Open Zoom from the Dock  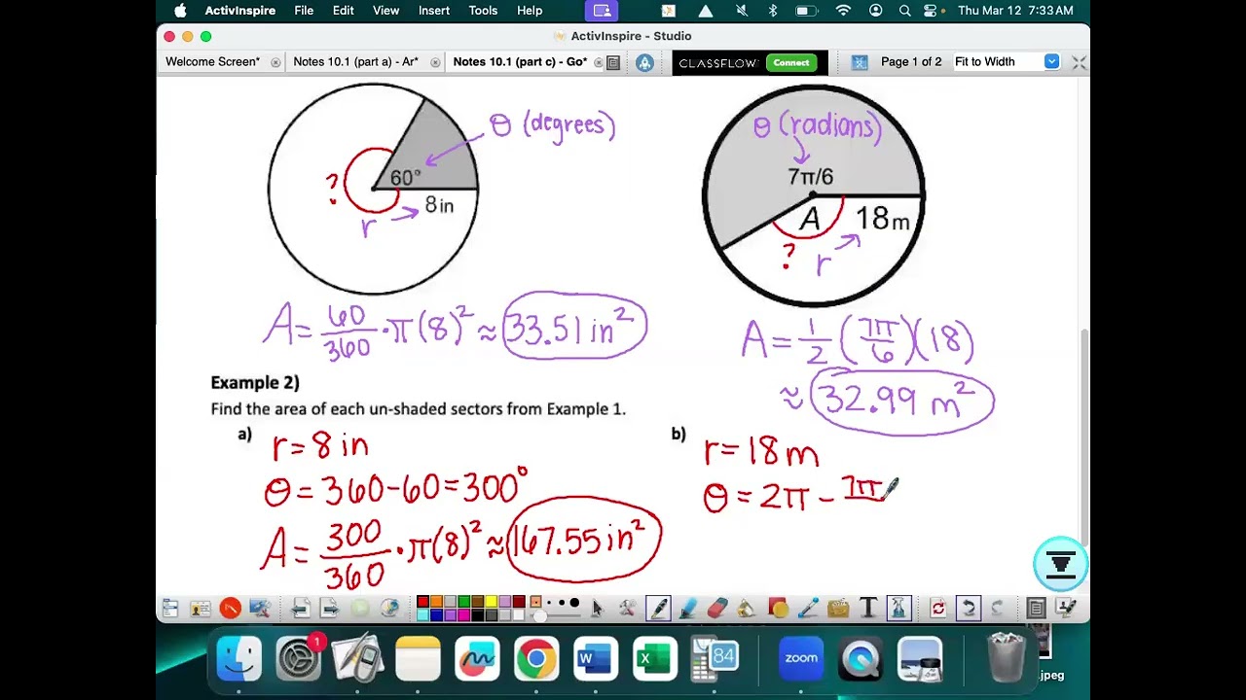click(801, 660)
